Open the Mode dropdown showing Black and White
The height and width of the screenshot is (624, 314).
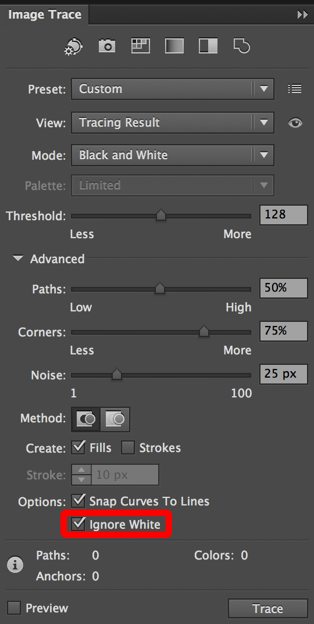pos(173,155)
